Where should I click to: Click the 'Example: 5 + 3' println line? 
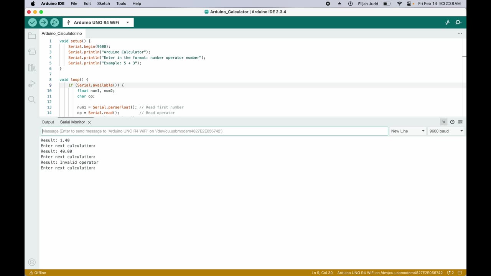pos(105,63)
